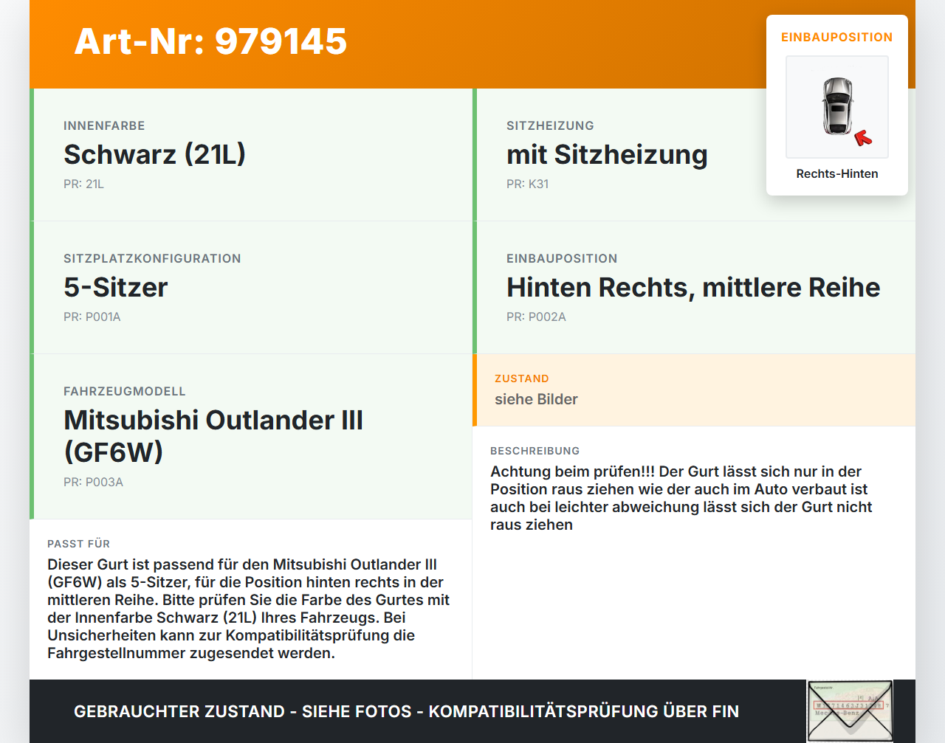
Task: Open the envelope with Fahrgestell-Nr document
Action: tap(850, 710)
